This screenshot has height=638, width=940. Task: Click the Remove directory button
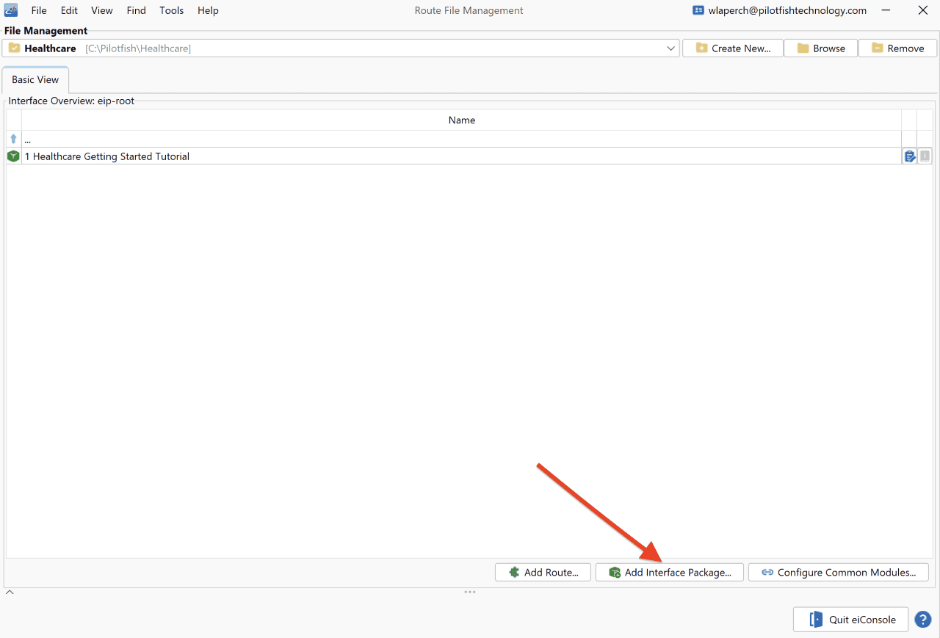[897, 48]
